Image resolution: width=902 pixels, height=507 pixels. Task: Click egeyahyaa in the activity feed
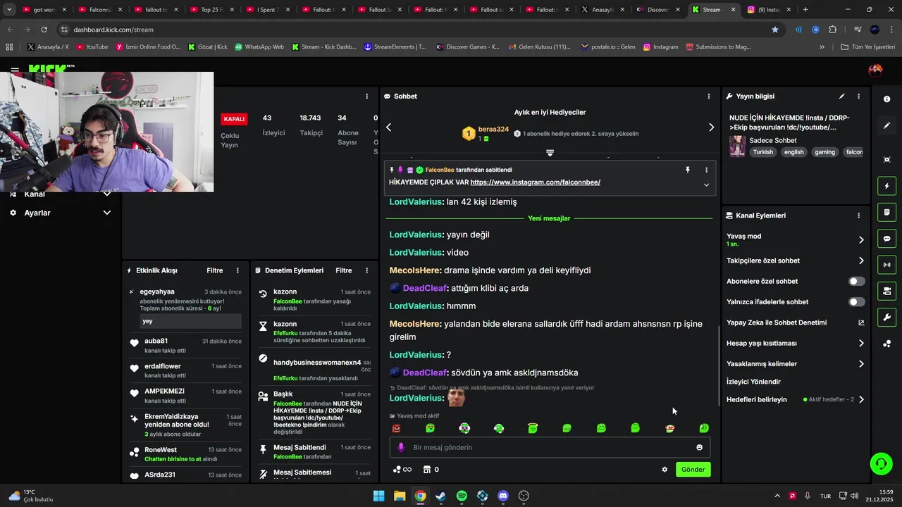click(x=157, y=292)
